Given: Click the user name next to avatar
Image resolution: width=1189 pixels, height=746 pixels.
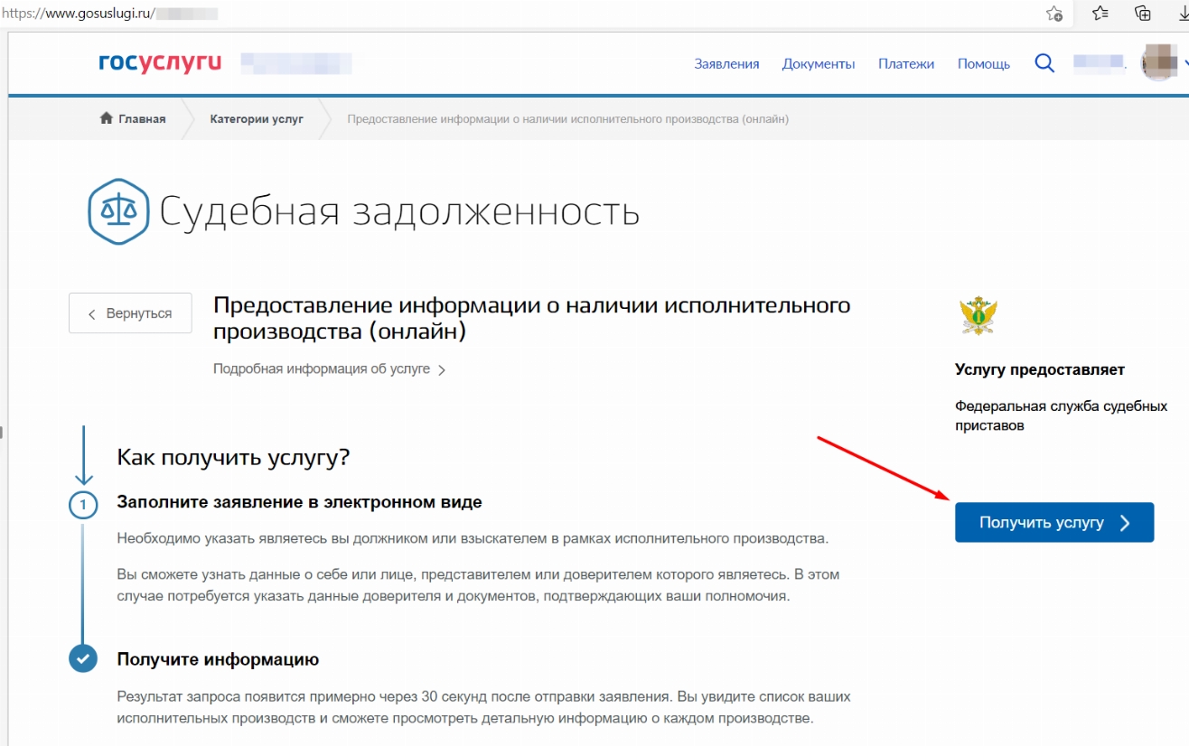Looking at the screenshot, I should 1100,63.
